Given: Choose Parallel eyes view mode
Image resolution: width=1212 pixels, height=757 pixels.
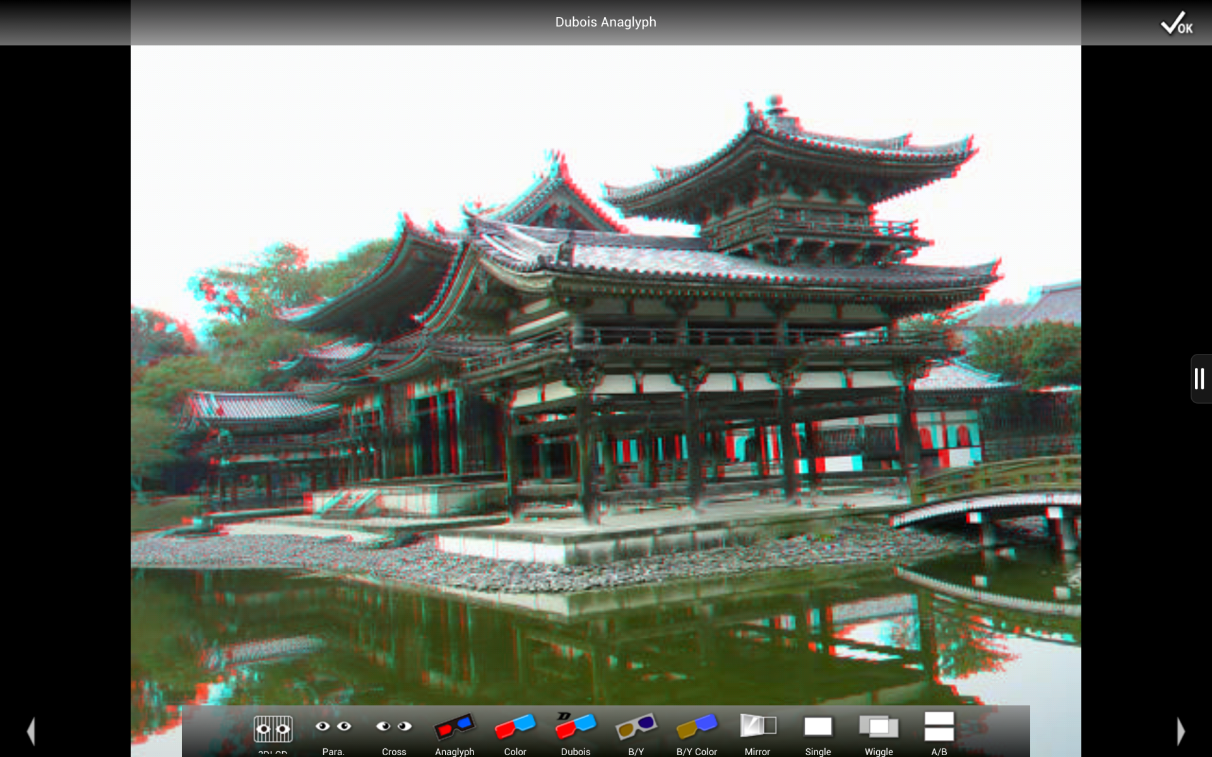Looking at the screenshot, I should [333, 727].
